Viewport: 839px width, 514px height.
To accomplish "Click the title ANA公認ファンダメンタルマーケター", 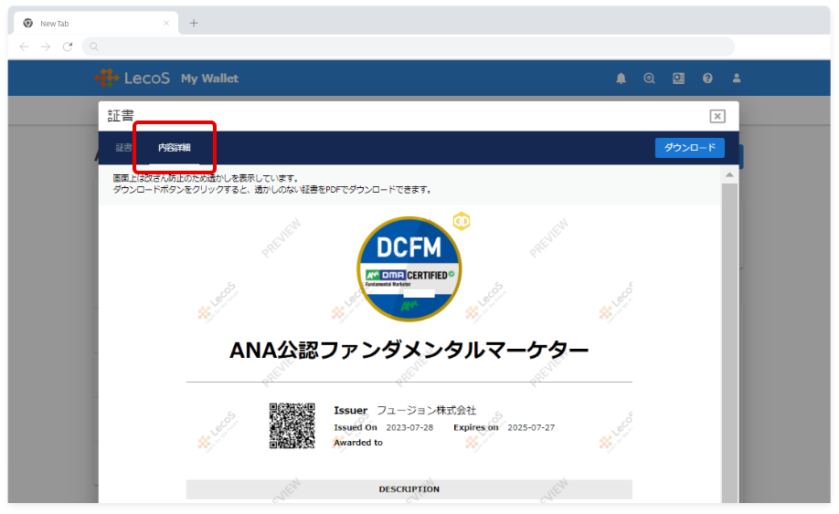I will (x=409, y=351).
